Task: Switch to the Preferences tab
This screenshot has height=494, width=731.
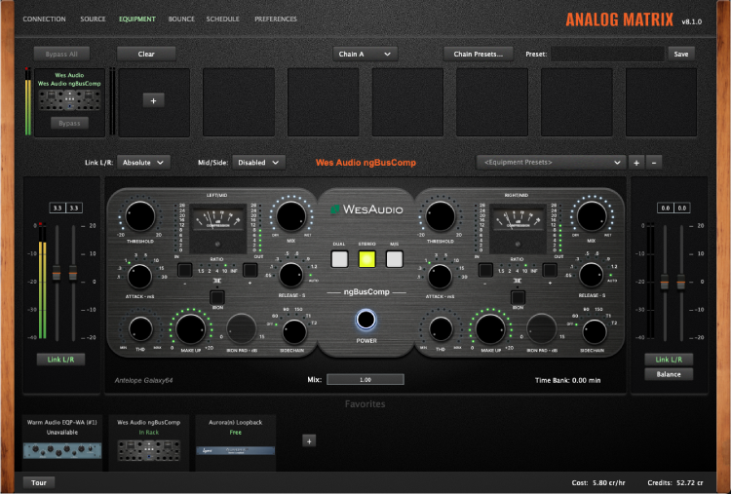Action: tap(276, 19)
